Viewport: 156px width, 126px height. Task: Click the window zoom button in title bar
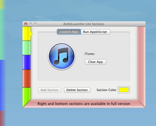(35, 24)
